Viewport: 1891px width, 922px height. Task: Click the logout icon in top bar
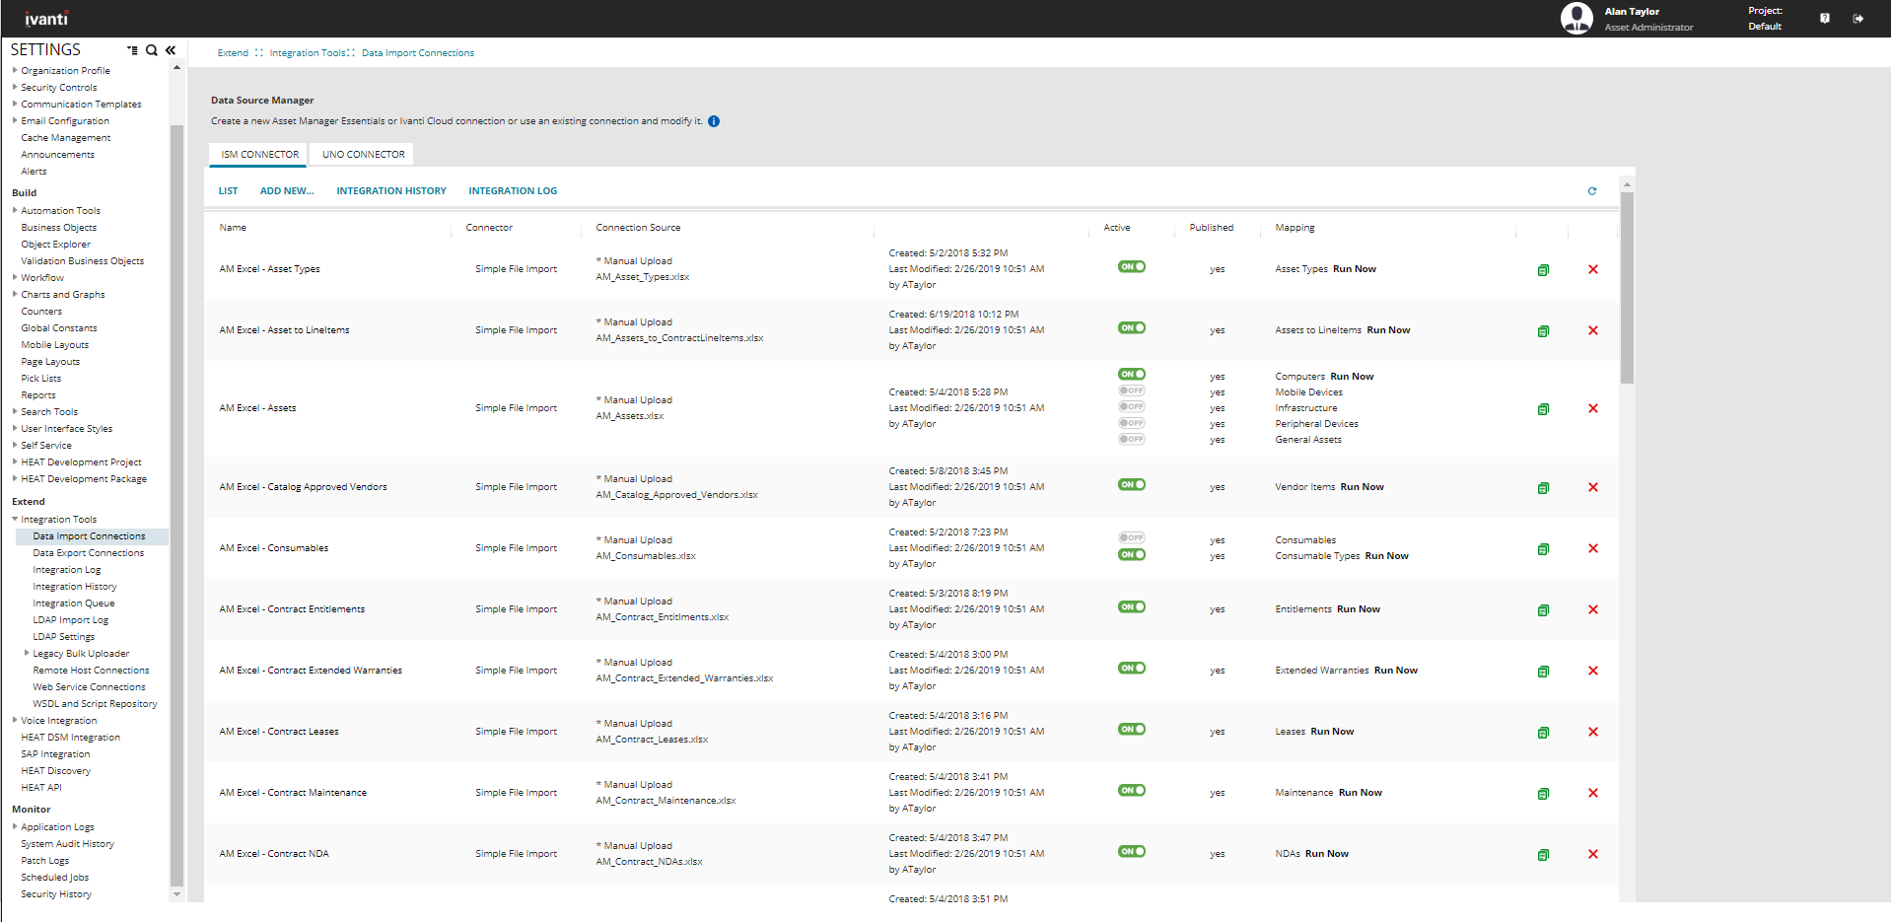pos(1857,19)
